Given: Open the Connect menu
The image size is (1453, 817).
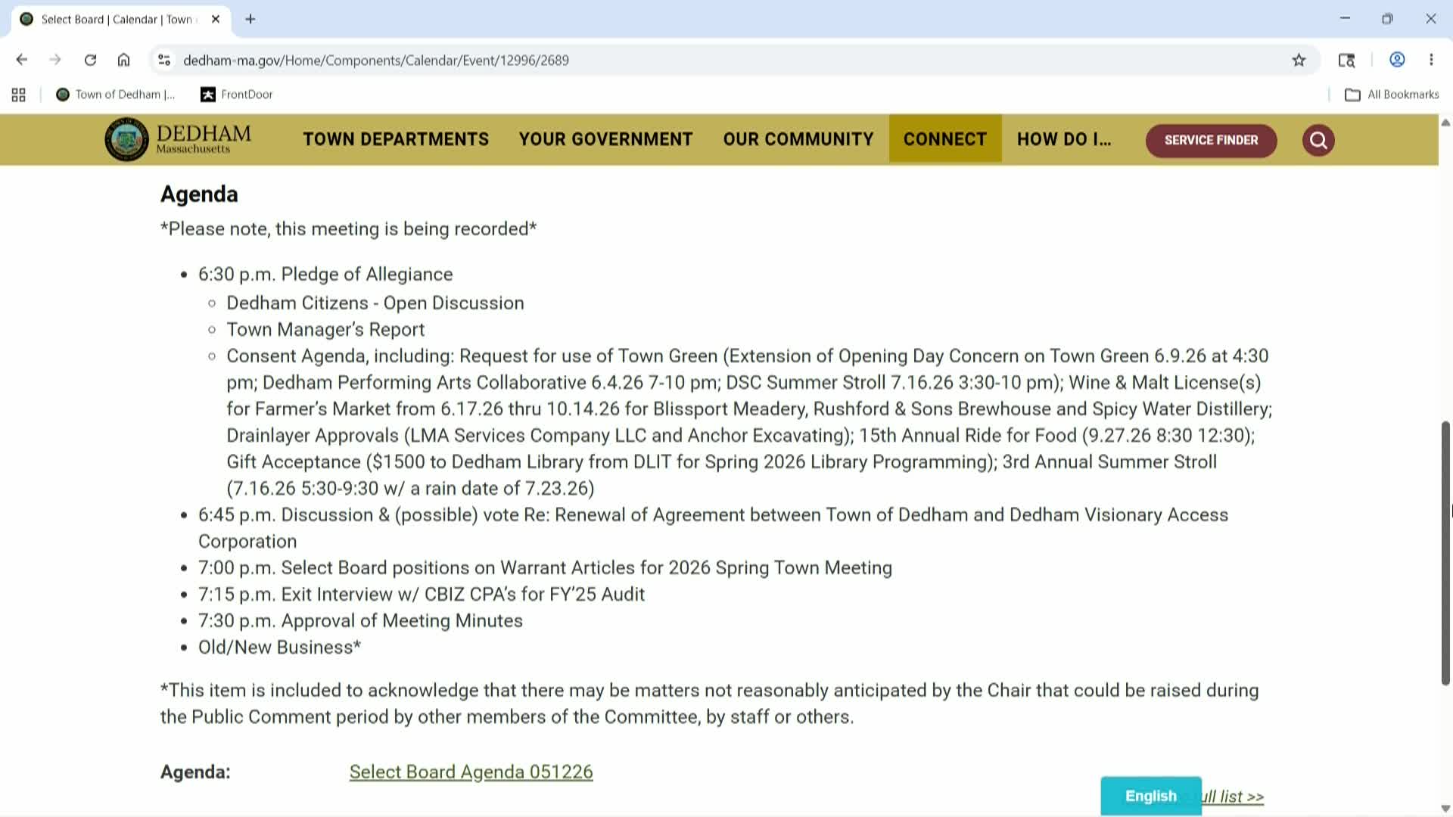Looking at the screenshot, I should pos(945,139).
